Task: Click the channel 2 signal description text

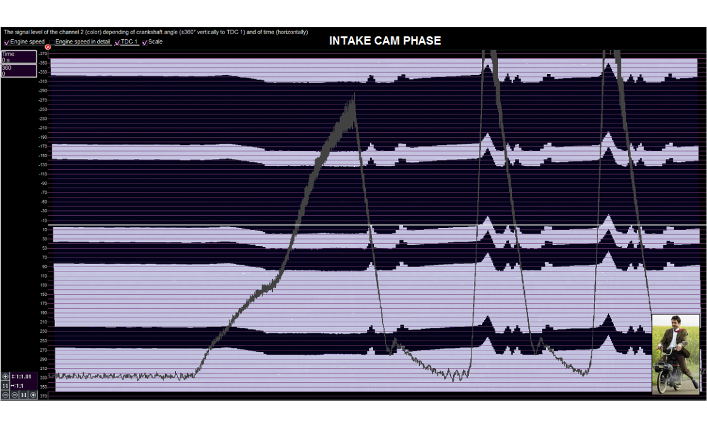Action: click(x=156, y=32)
